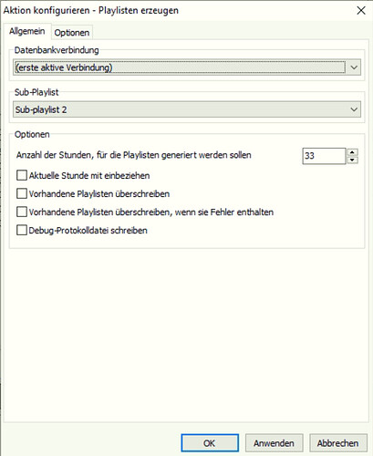
Task: Increase the hours value with the up arrow
Action: pyautogui.click(x=352, y=152)
